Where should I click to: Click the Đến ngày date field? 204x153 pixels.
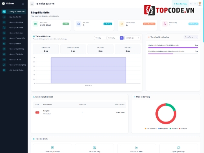tap(113, 38)
